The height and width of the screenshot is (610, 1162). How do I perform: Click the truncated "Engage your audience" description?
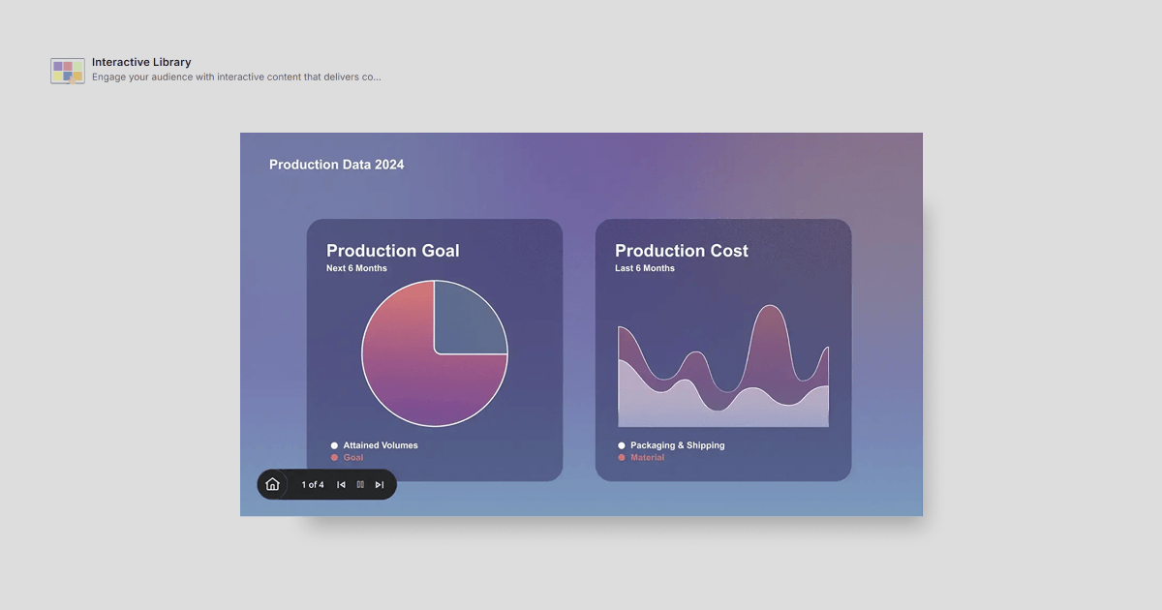[236, 76]
